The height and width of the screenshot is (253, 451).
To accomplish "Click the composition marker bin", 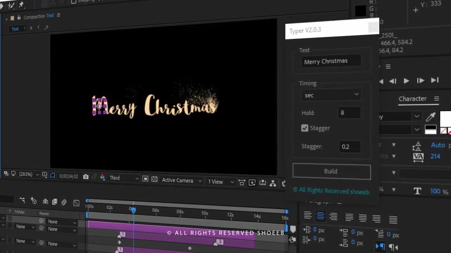I will coord(293,229).
